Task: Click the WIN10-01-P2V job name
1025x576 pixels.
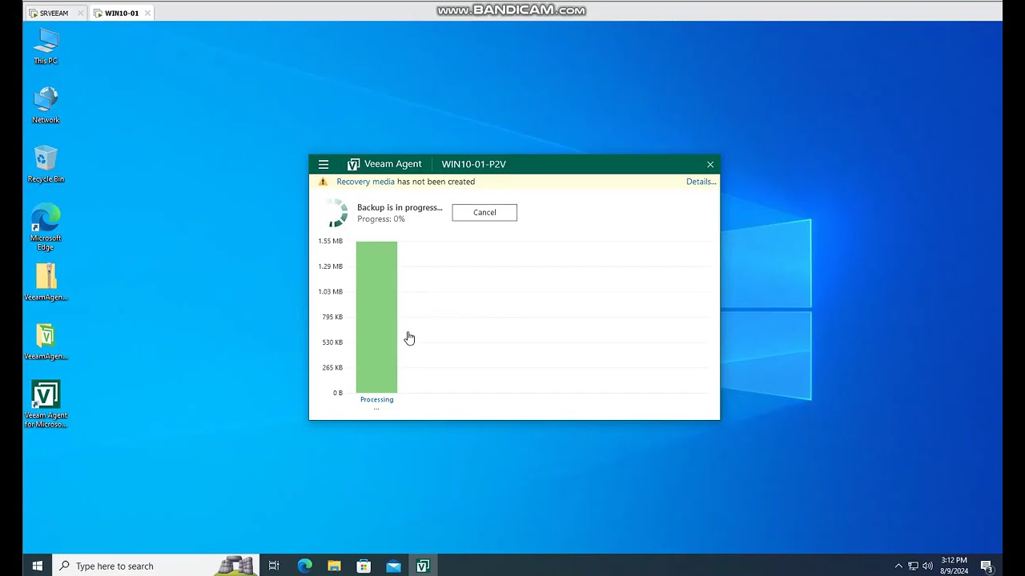Action: (x=474, y=164)
